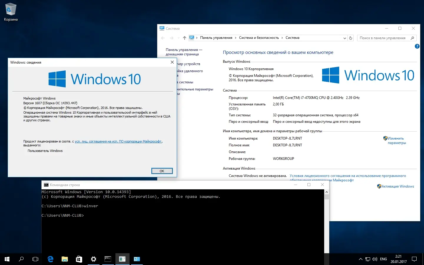
Task: Click the System window title bar icon
Action: [162, 28]
